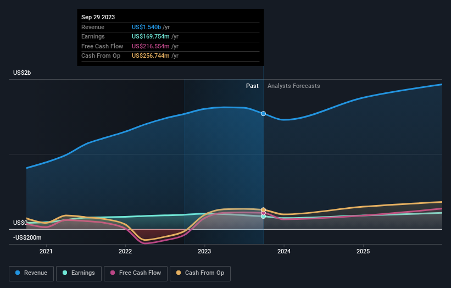
Task: Click the Earnings row label in tooltip
Action: pos(93,36)
